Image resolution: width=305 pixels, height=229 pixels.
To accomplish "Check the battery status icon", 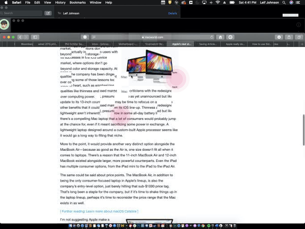I will click(x=232, y=3).
